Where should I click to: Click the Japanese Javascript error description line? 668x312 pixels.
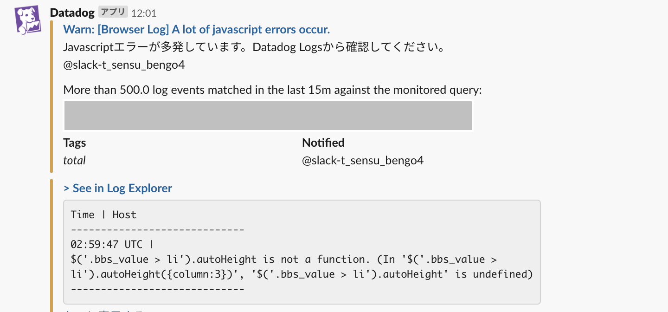[254, 47]
